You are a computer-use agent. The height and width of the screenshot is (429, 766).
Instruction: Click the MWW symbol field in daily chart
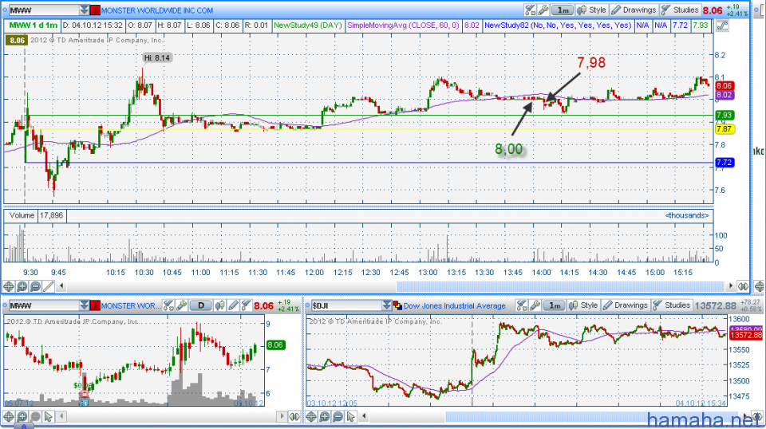point(45,305)
